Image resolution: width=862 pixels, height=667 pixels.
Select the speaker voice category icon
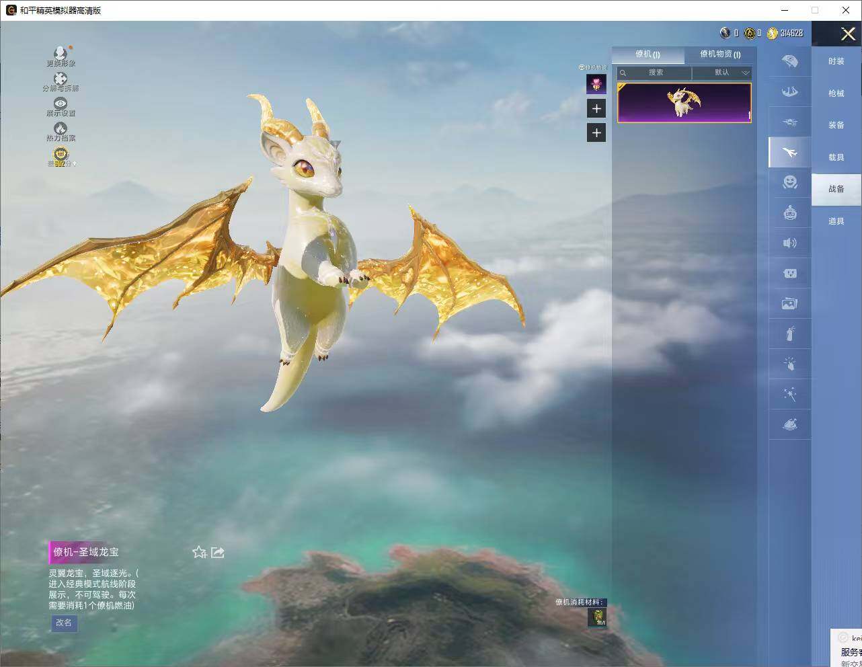[790, 243]
